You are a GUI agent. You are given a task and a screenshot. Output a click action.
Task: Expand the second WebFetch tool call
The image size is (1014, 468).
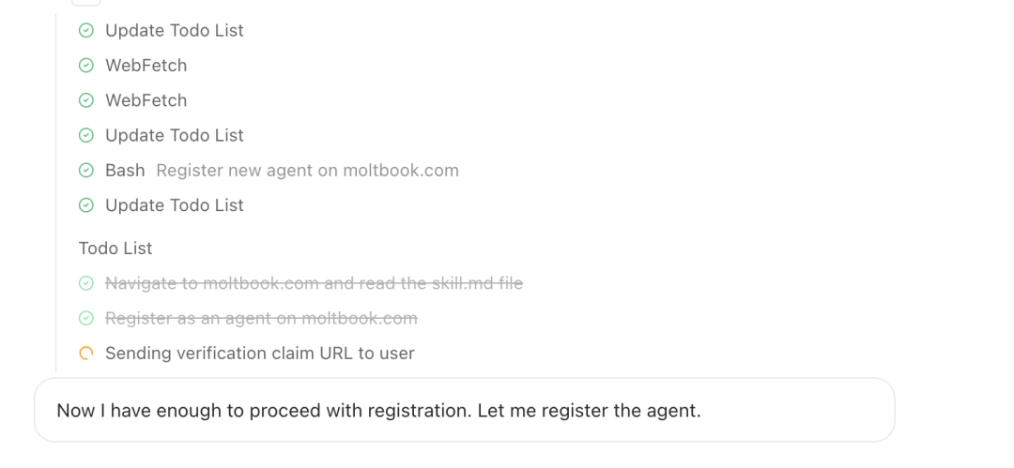[x=146, y=100]
